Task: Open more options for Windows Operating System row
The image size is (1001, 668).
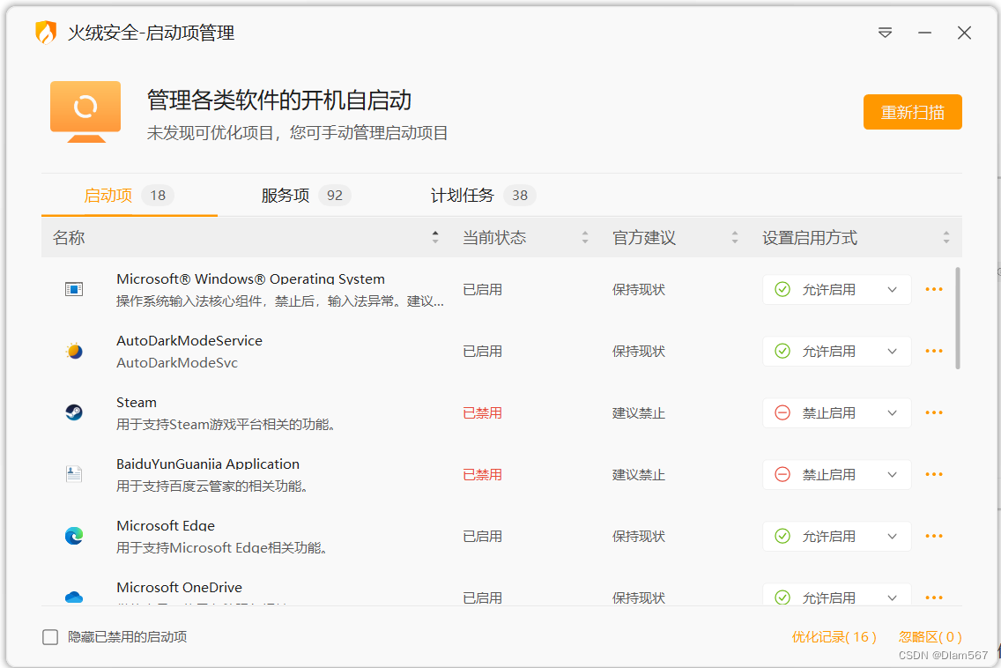Action: point(934,289)
